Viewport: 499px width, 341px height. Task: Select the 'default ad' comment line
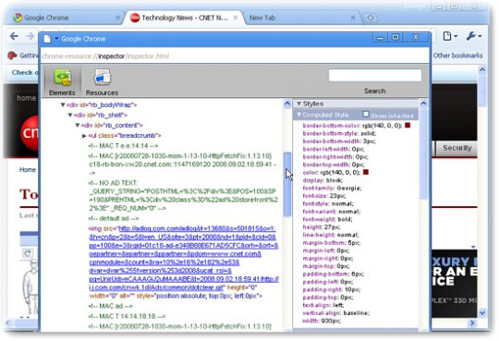pyautogui.click(x=114, y=218)
